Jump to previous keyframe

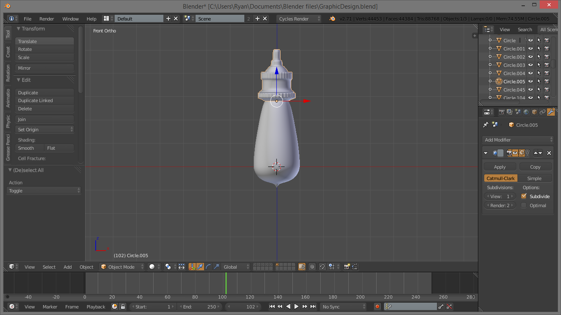click(x=280, y=306)
